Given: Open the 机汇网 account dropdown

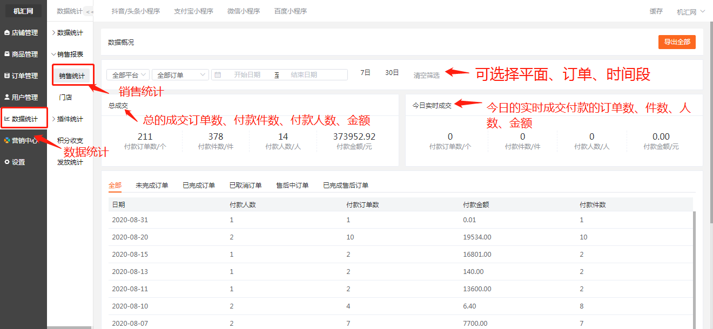Looking at the screenshot, I should (x=691, y=11).
